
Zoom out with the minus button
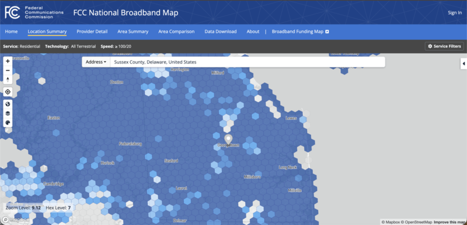[8, 71]
